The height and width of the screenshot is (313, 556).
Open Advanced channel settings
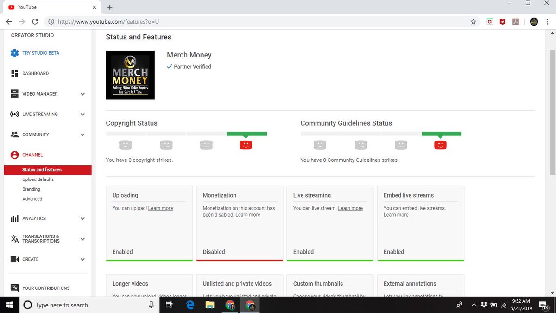pos(32,199)
